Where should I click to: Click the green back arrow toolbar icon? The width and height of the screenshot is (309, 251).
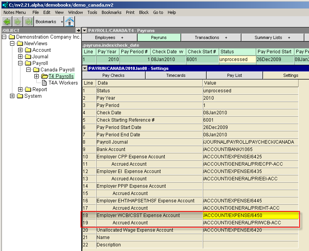pyautogui.click(x=7, y=22)
